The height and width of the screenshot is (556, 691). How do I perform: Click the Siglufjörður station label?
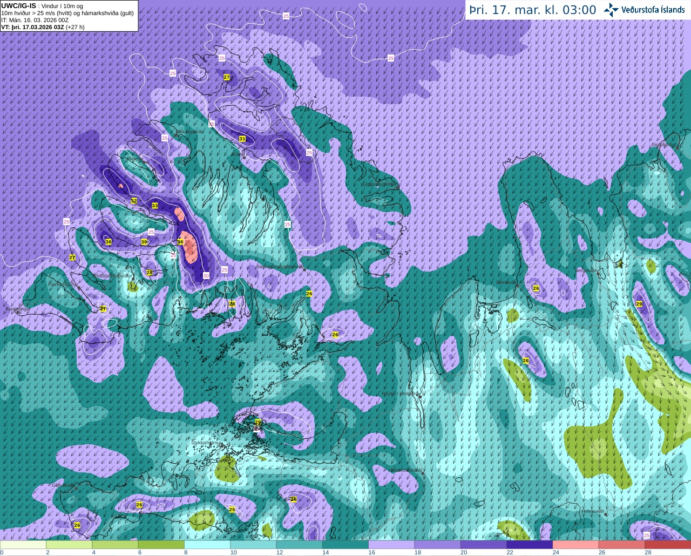click(663, 145)
